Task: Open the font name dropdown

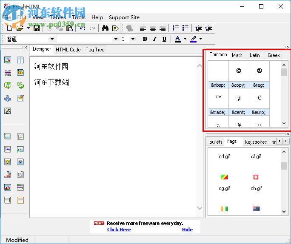Action: coord(116,39)
